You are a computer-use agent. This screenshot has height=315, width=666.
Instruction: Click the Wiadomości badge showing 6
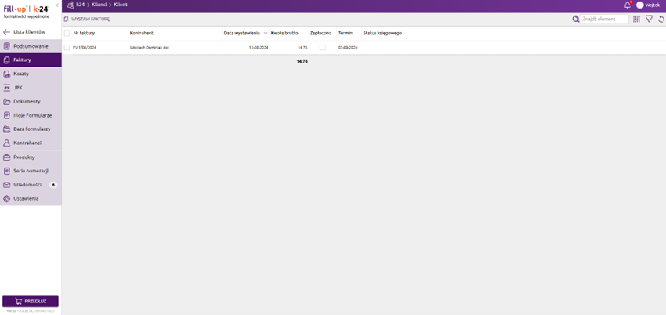pyautogui.click(x=53, y=185)
